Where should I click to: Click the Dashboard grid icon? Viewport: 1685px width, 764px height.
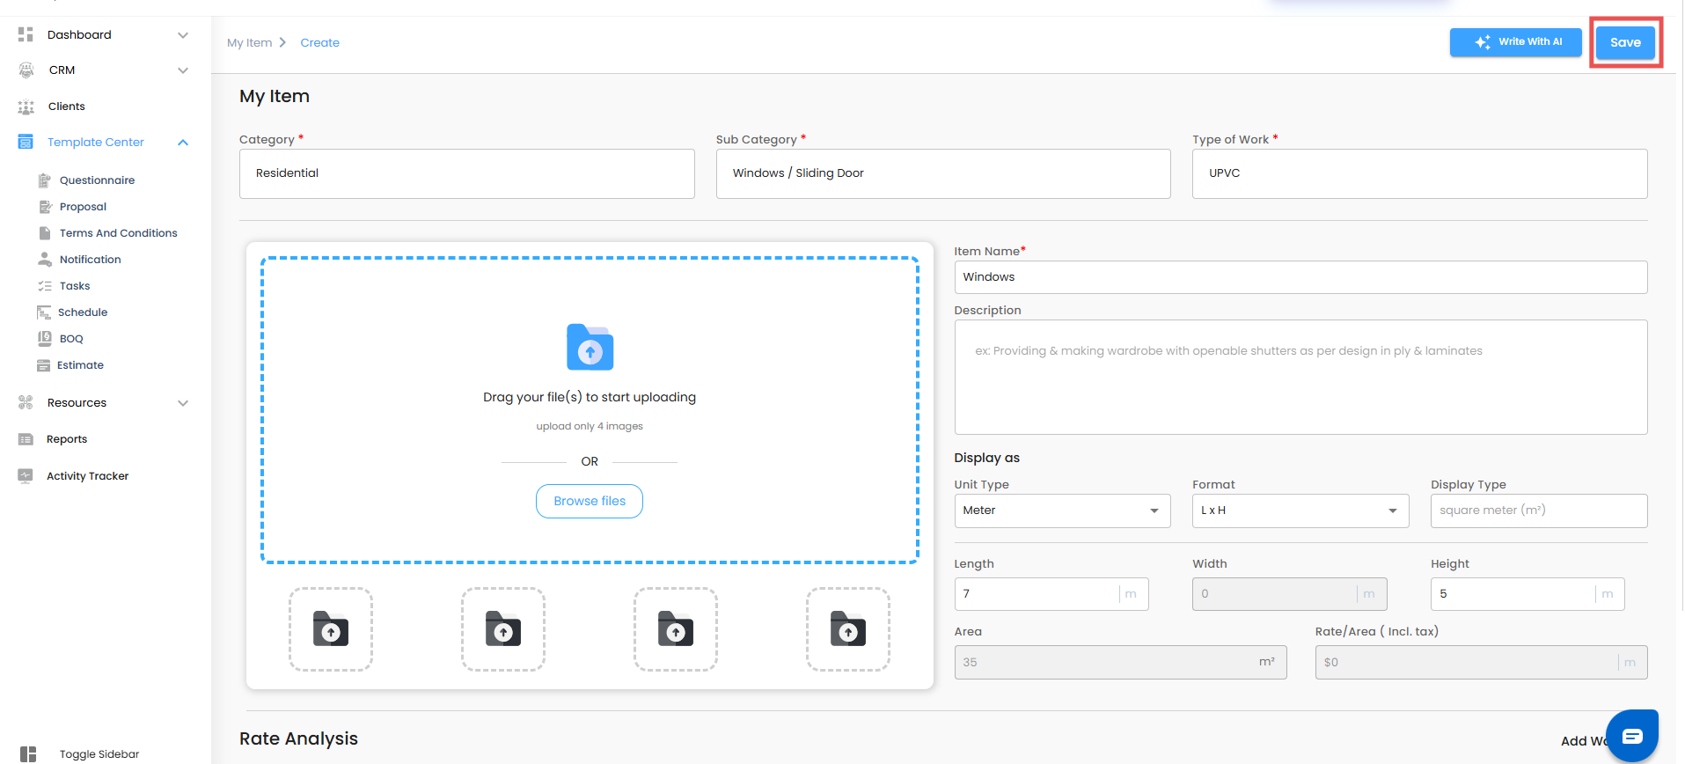pos(26,34)
